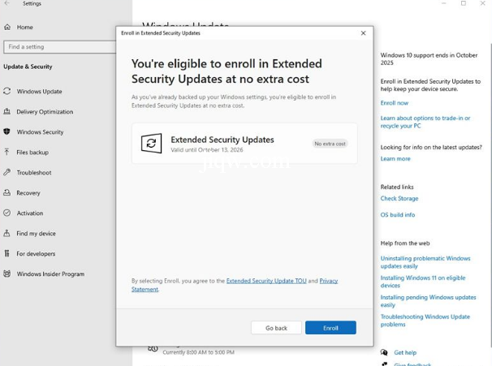Click the Extended Security Updates card

[x=244, y=144]
